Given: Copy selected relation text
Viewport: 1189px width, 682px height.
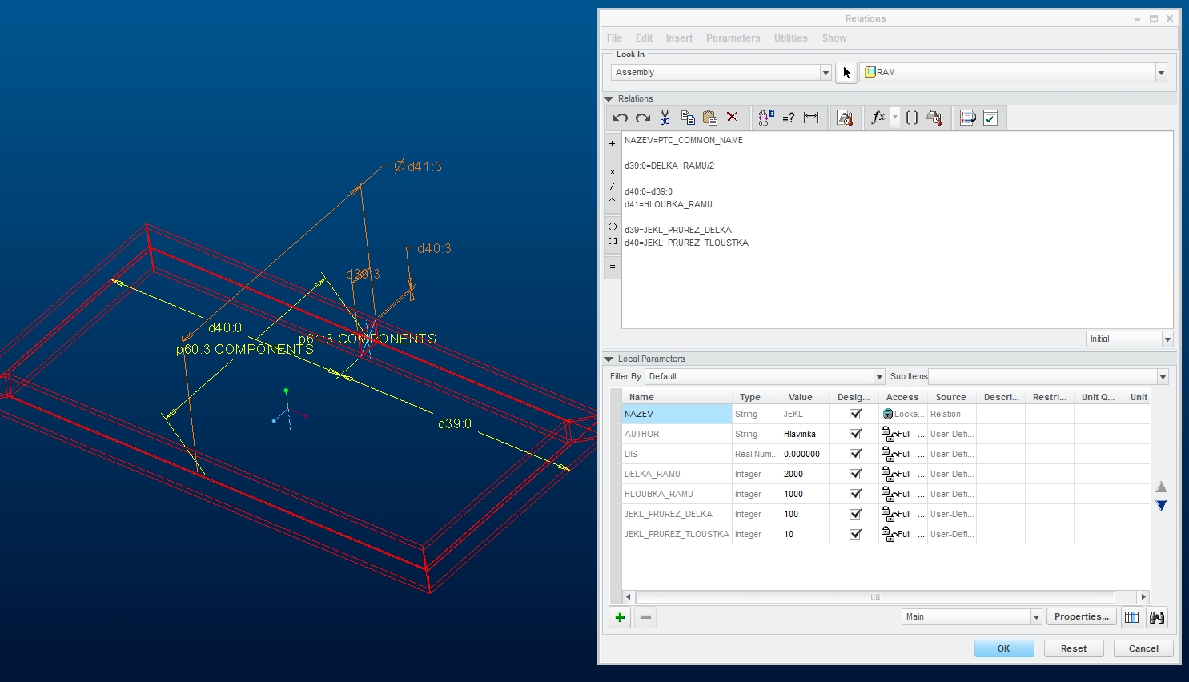Looking at the screenshot, I should click(688, 118).
